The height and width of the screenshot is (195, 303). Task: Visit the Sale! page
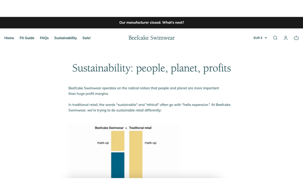(86, 38)
